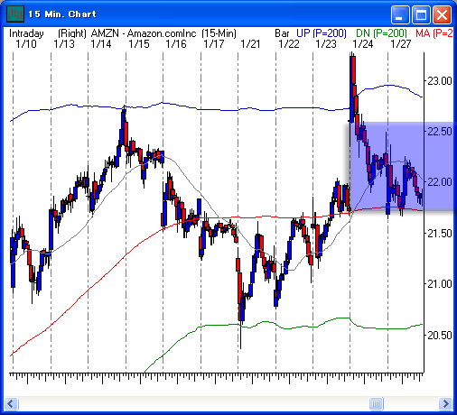Image resolution: width=457 pixels, height=415 pixels.
Task: Click the right scrollbar arrow
Action: [445, 403]
